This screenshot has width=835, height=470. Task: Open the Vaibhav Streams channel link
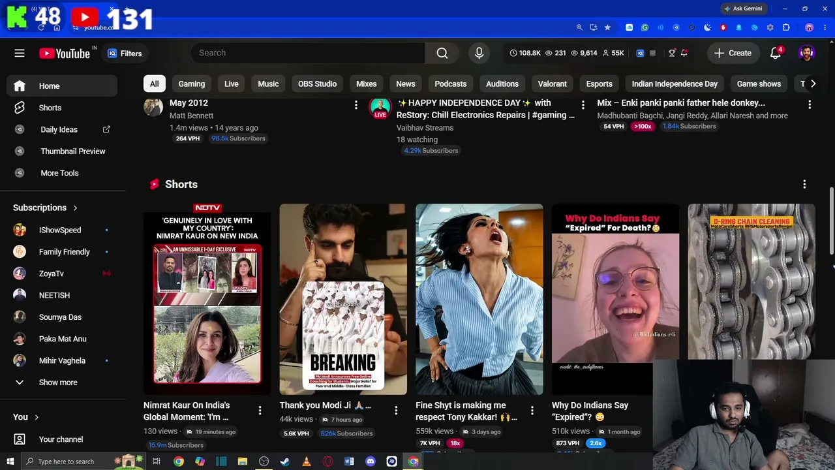click(x=425, y=128)
